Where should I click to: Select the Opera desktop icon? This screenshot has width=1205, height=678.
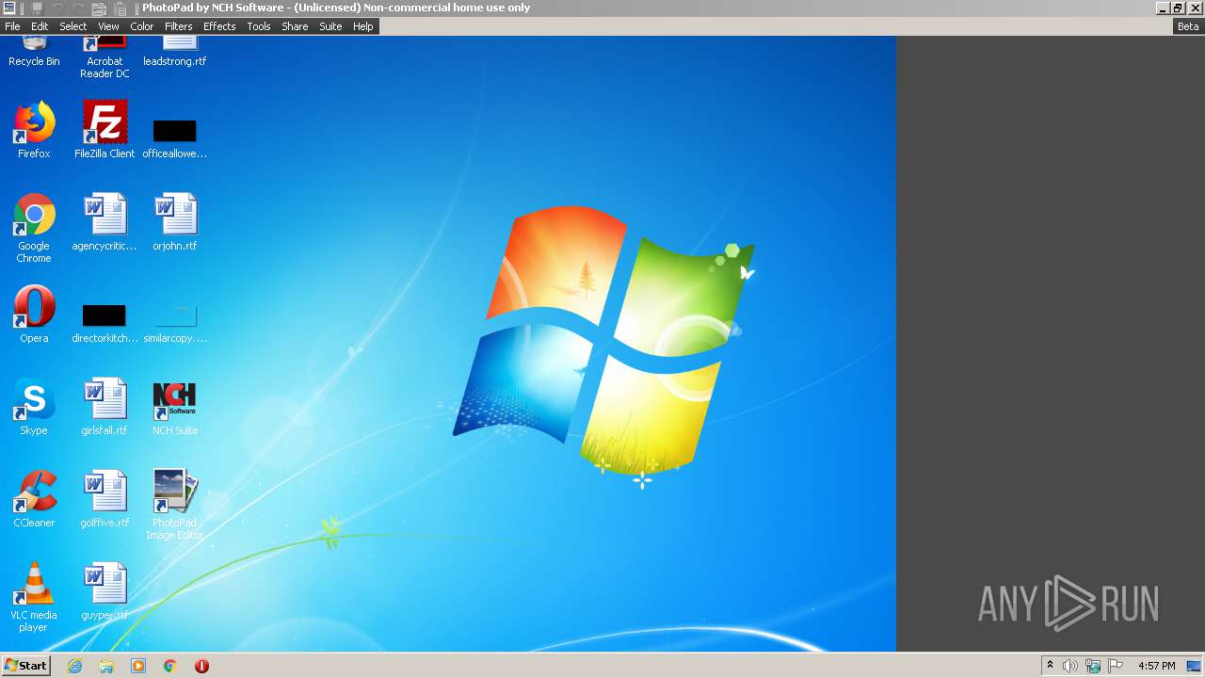click(34, 315)
